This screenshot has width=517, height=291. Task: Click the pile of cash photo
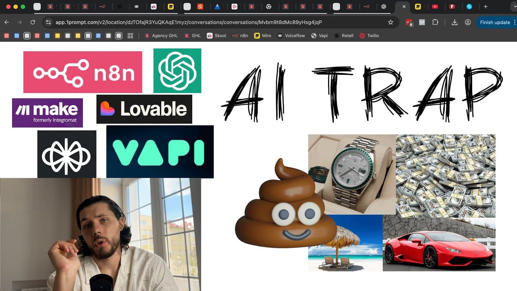click(x=446, y=176)
